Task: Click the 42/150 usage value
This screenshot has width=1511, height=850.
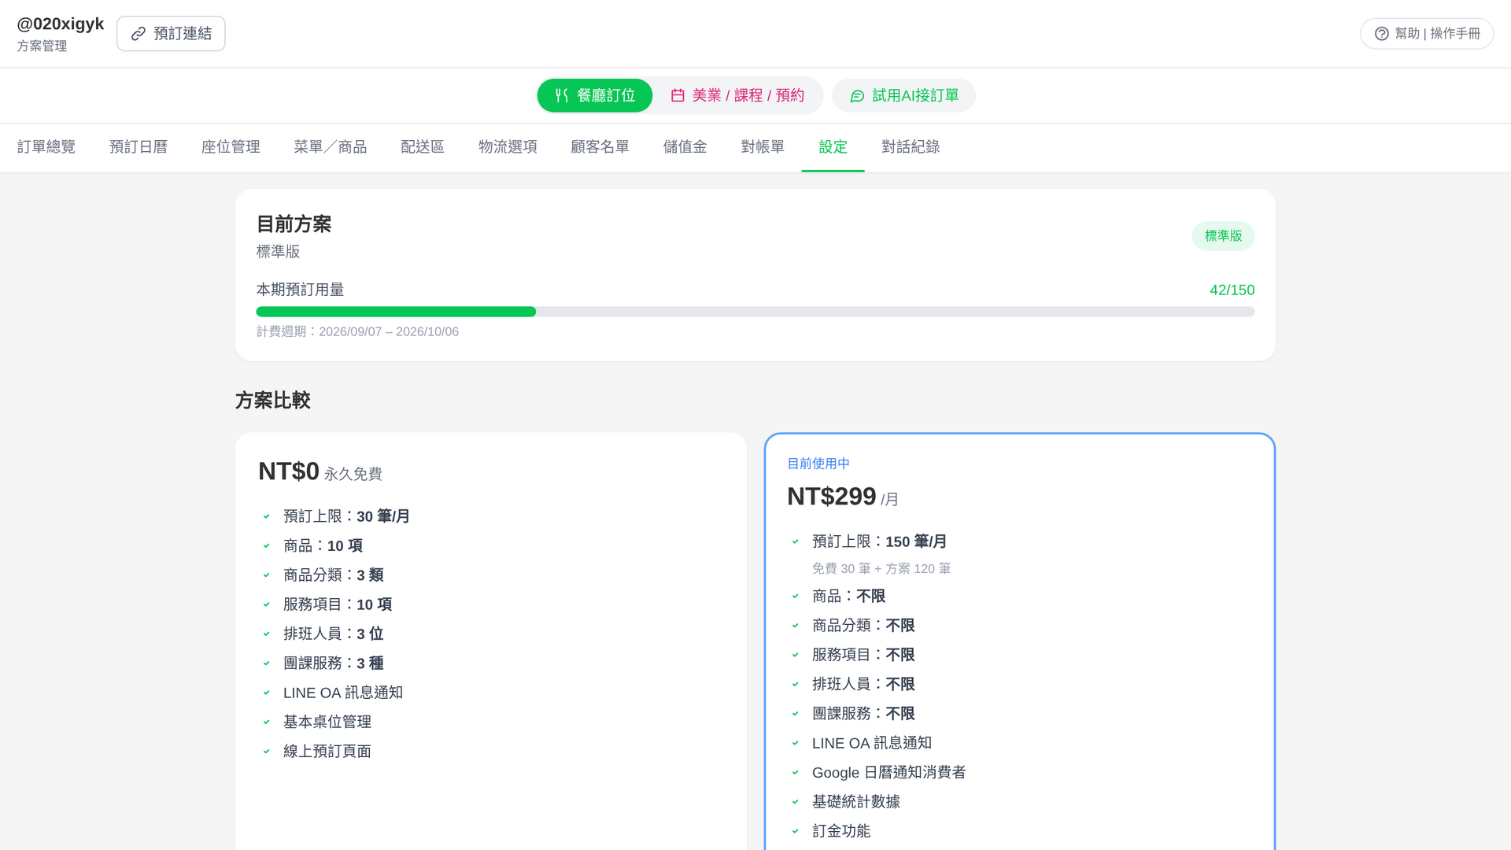Action: click(x=1232, y=290)
